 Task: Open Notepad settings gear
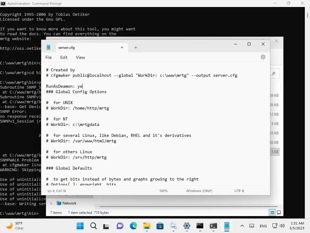[x=263, y=57]
